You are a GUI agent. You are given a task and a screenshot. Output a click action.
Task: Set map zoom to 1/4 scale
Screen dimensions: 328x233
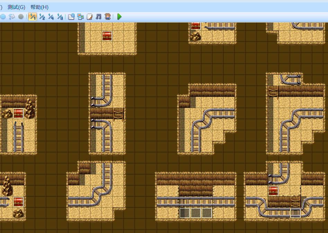click(x=51, y=17)
